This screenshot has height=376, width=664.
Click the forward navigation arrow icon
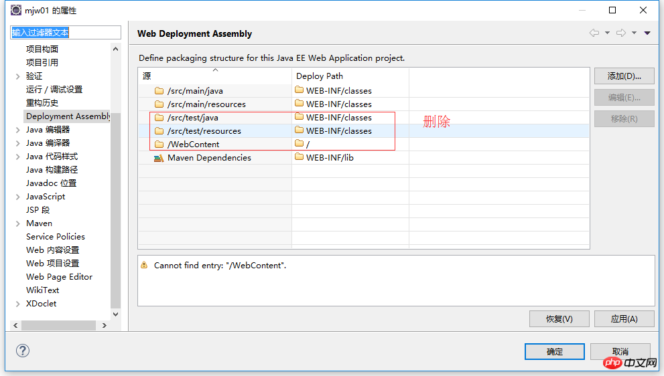tap(620, 33)
